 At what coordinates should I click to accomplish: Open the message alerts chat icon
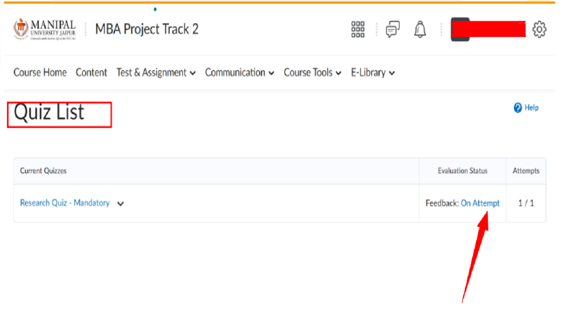(393, 30)
